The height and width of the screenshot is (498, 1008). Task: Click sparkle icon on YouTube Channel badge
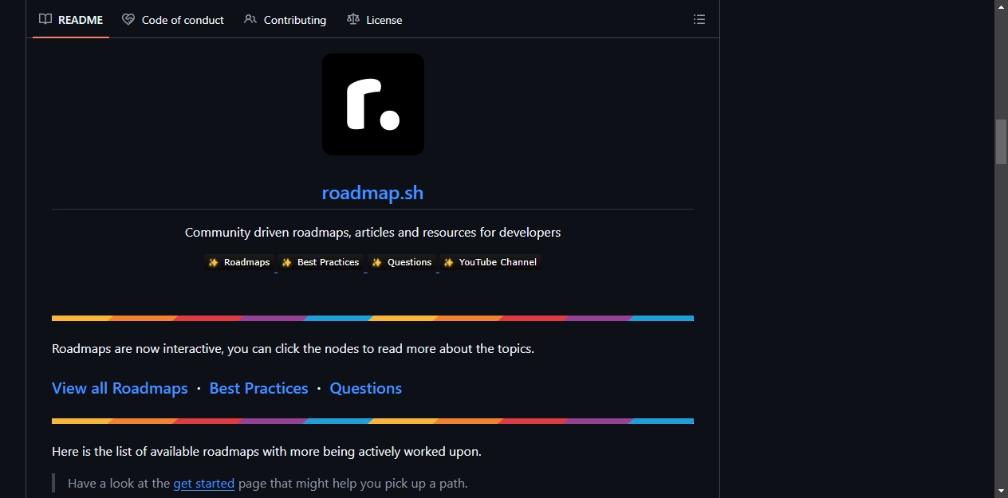tap(448, 262)
